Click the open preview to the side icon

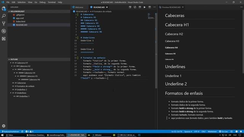point(140,7)
